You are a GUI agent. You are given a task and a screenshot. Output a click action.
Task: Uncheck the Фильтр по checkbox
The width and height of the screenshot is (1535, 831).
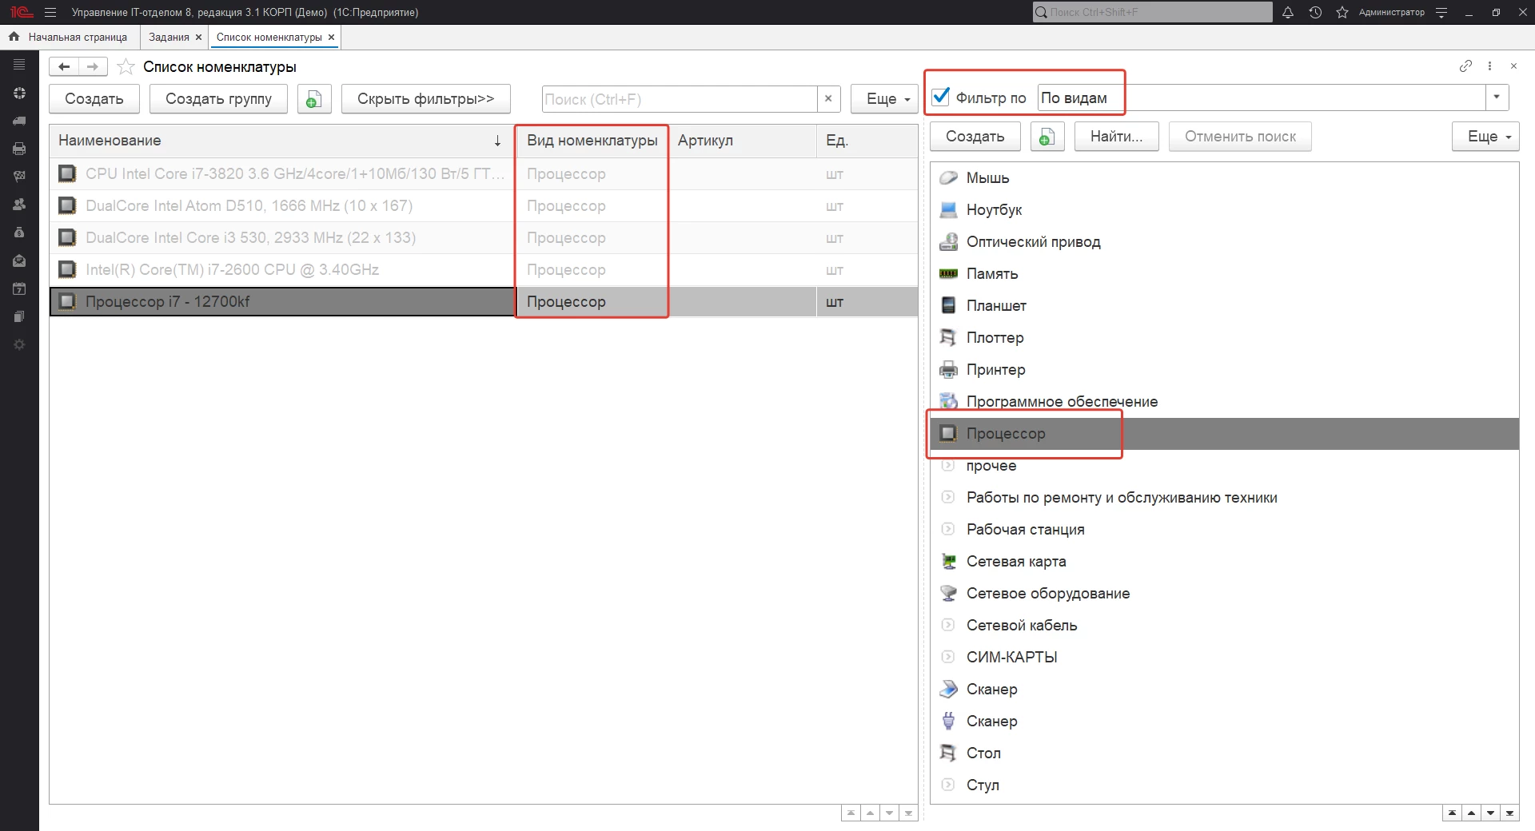941,97
